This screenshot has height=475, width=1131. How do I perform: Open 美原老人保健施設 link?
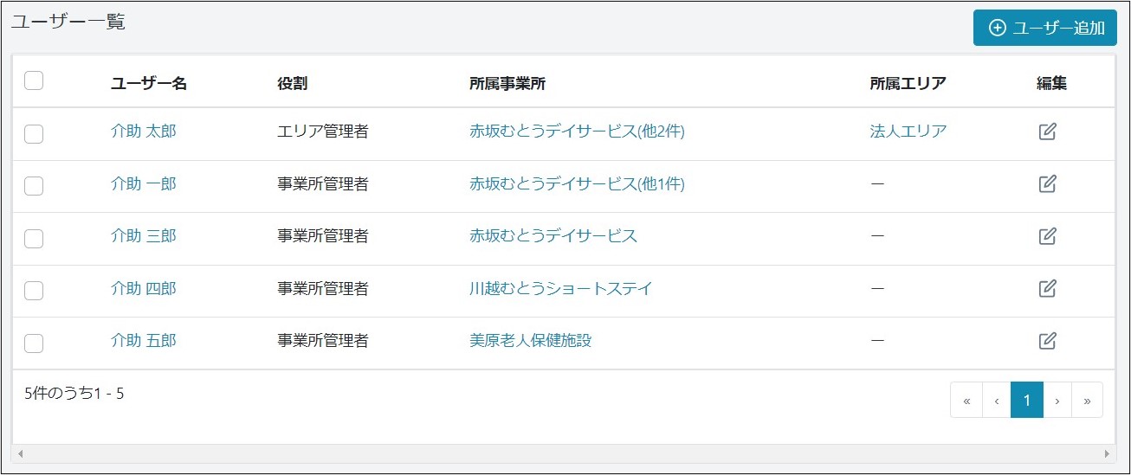tap(530, 341)
